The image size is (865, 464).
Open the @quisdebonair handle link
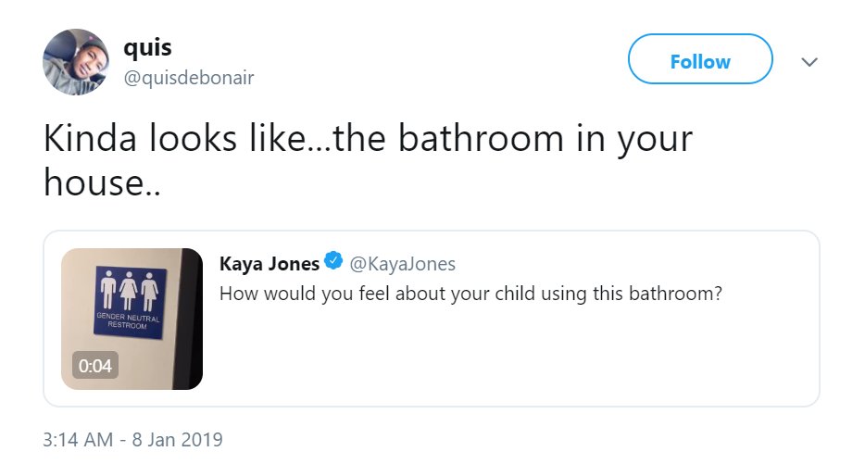[189, 78]
